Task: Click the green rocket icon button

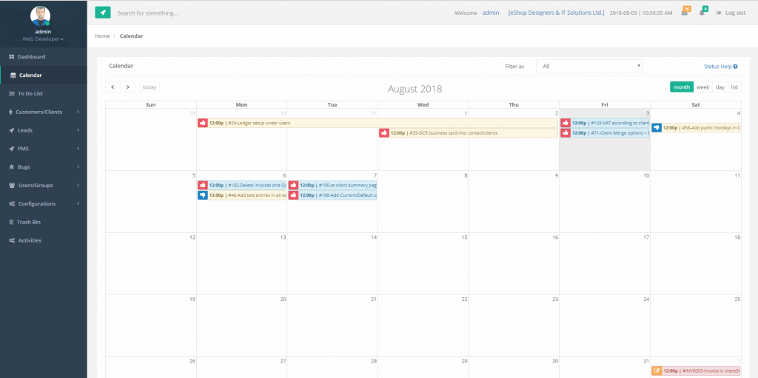Action: [x=103, y=13]
